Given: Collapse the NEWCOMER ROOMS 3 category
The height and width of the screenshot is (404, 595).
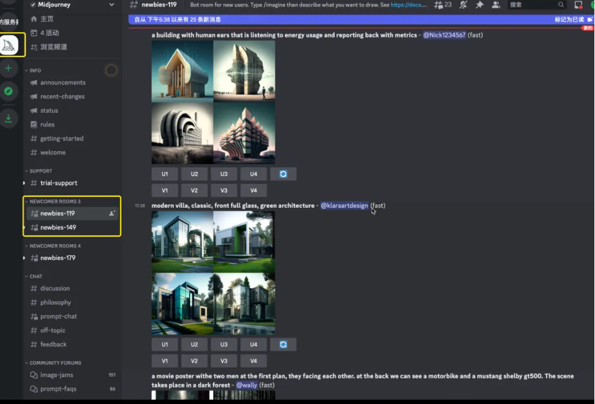Looking at the screenshot, I should pyautogui.click(x=54, y=201).
